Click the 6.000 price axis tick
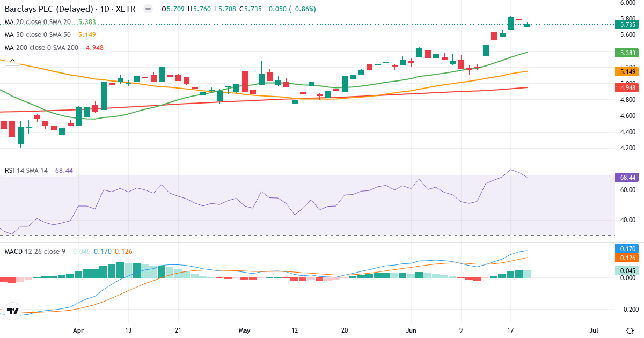The height and width of the screenshot is (338, 644). (628, 3)
